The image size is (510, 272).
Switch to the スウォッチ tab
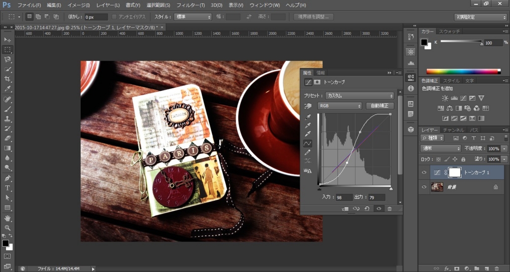[x=449, y=31]
